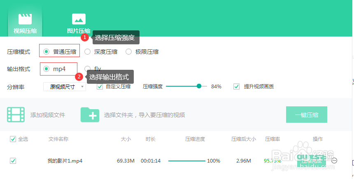Click the 操作 column header
Screen dimensions: 354x179
tap(318, 139)
